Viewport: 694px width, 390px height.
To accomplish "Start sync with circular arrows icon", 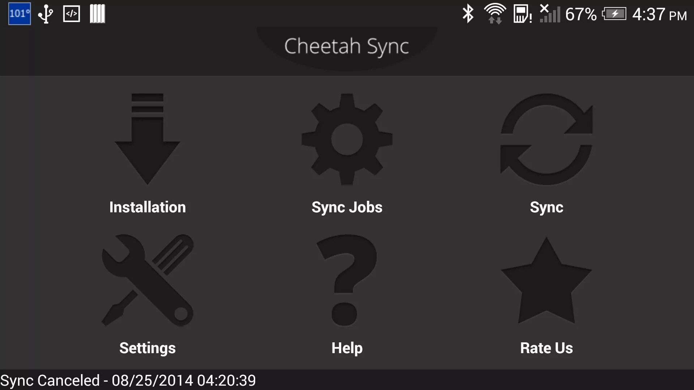I will (546, 139).
